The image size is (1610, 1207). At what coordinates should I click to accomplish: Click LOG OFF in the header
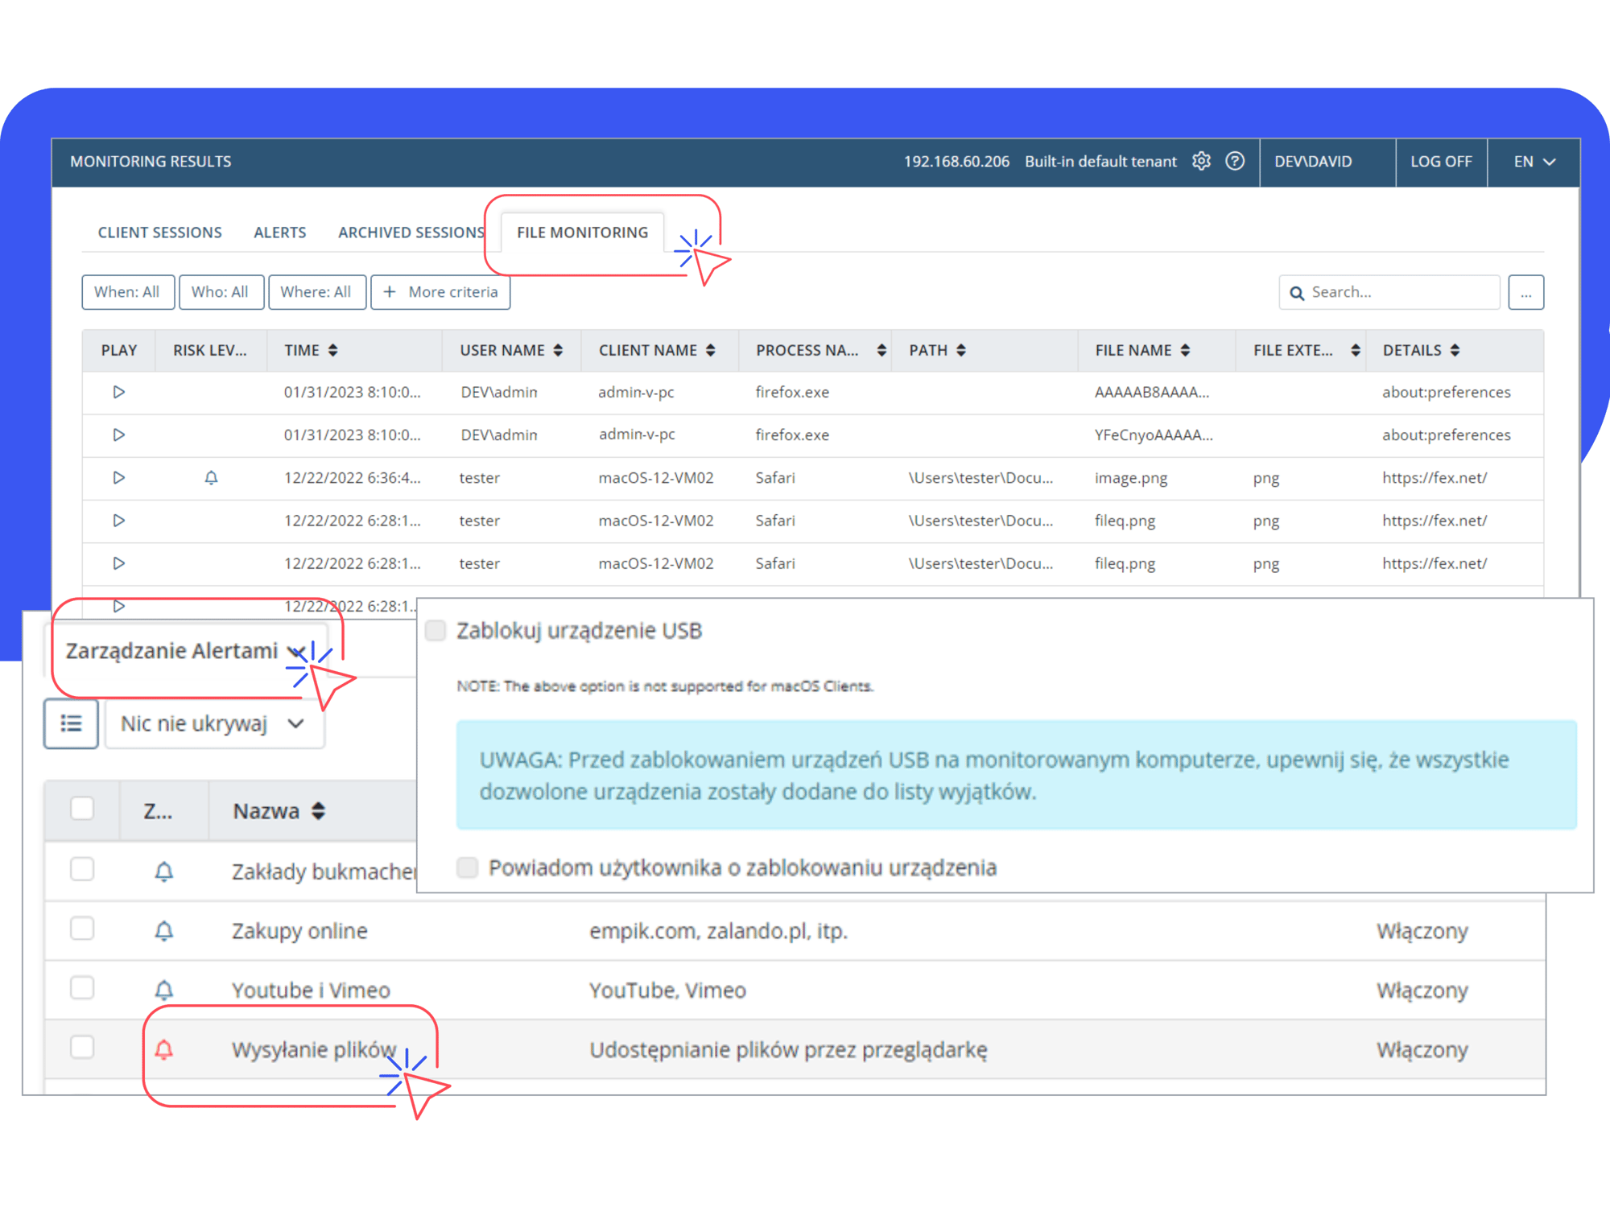(x=1440, y=161)
